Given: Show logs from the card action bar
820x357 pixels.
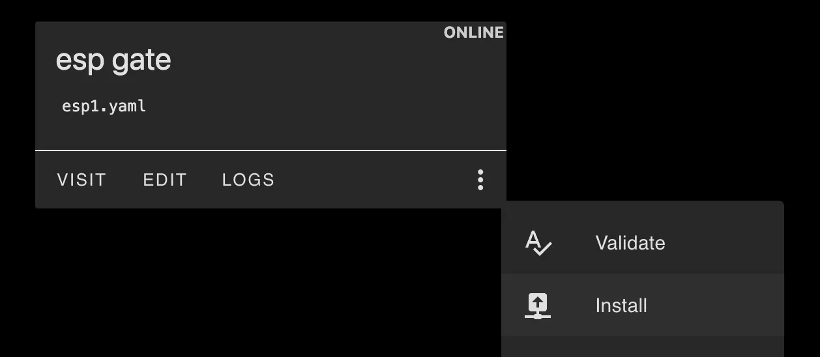Looking at the screenshot, I should click(248, 180).
